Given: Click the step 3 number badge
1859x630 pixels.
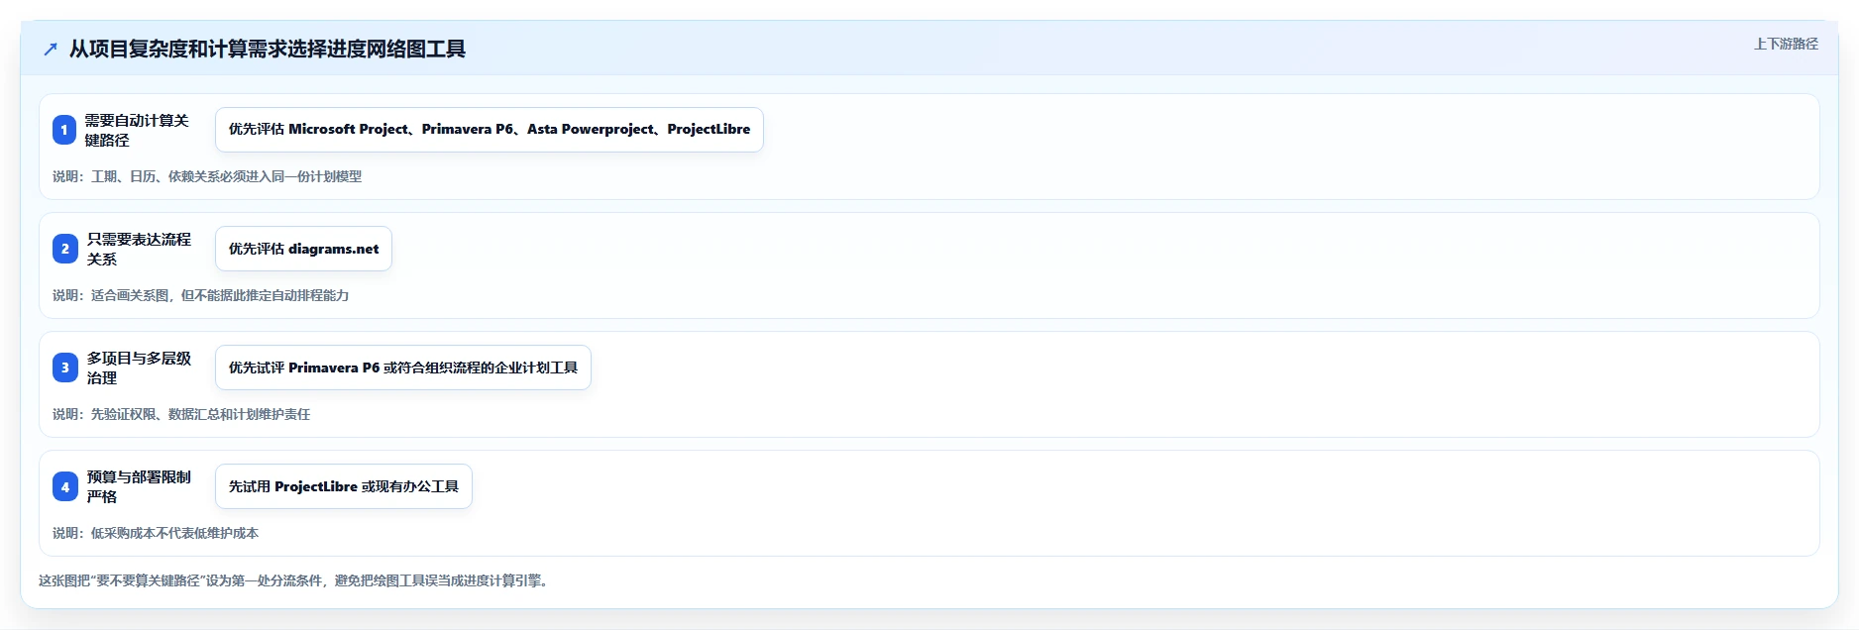Looking at the screenshot, I should pyautogui.click(x=64, y=367).
